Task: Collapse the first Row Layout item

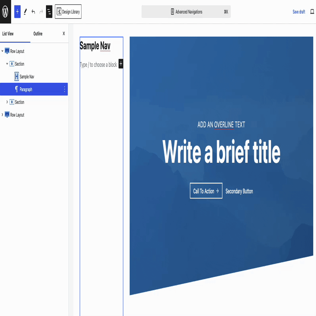Action: 2,51
